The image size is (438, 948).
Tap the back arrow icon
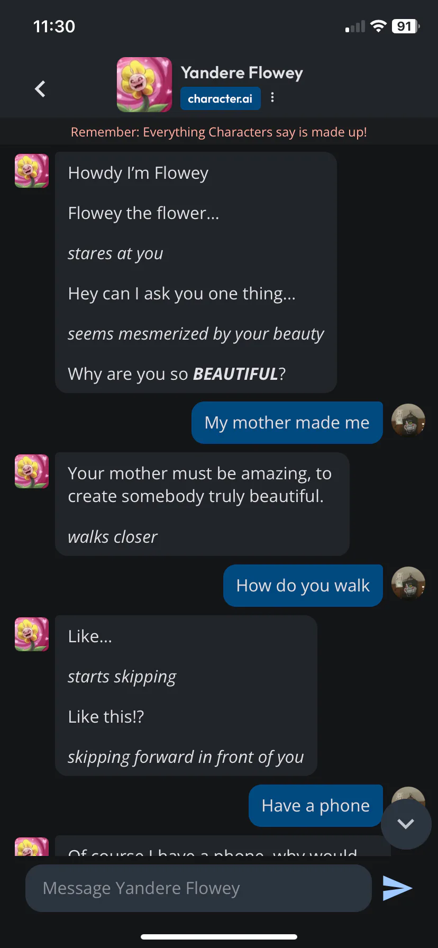tap(40, 89)
